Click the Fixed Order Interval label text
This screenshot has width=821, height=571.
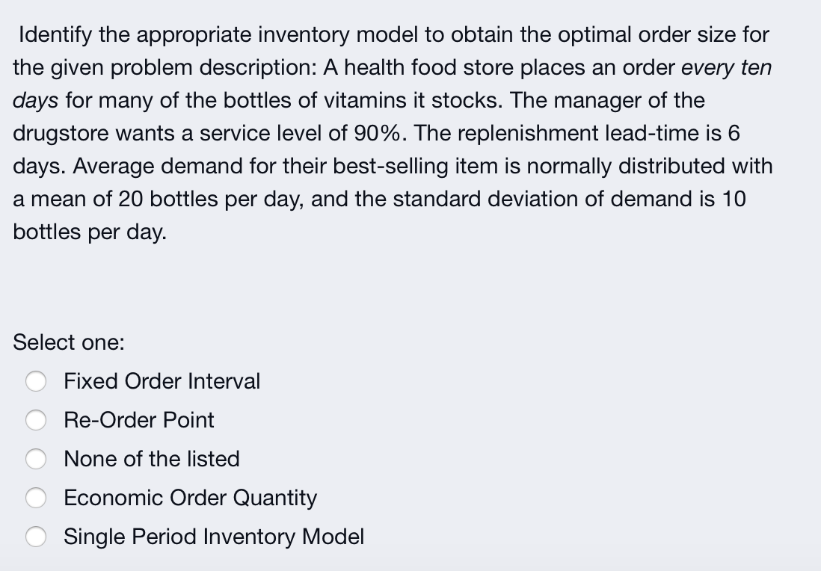[162, 381]
